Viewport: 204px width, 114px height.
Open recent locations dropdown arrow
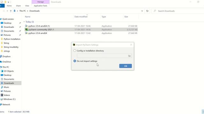coord(7,11)
